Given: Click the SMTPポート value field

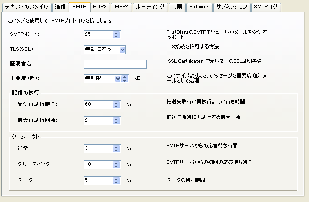Looking at the screenshot, I should pyautogui.click(x=98, y=35).
